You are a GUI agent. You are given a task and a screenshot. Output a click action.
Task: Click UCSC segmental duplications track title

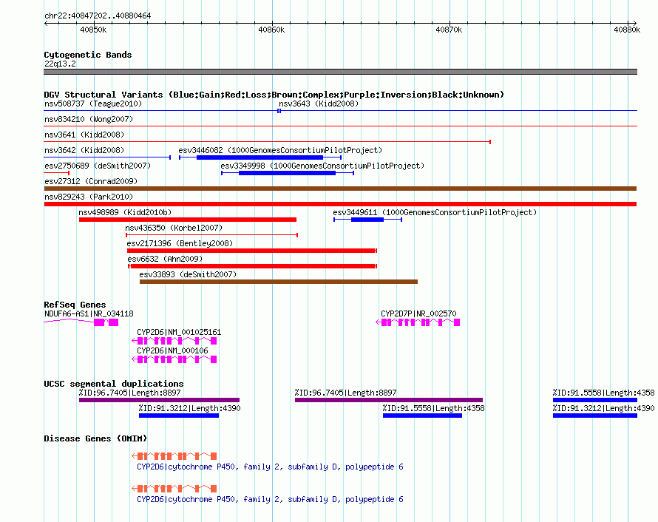coord(114,384)
